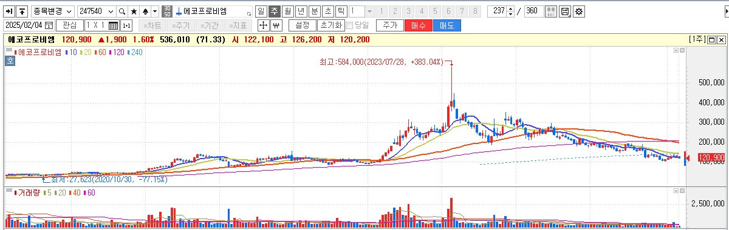Image resolution: width=729 pixels, height=230 pixels.
Task: Click the spade symbol icon
Action: [x=145, y=11]
